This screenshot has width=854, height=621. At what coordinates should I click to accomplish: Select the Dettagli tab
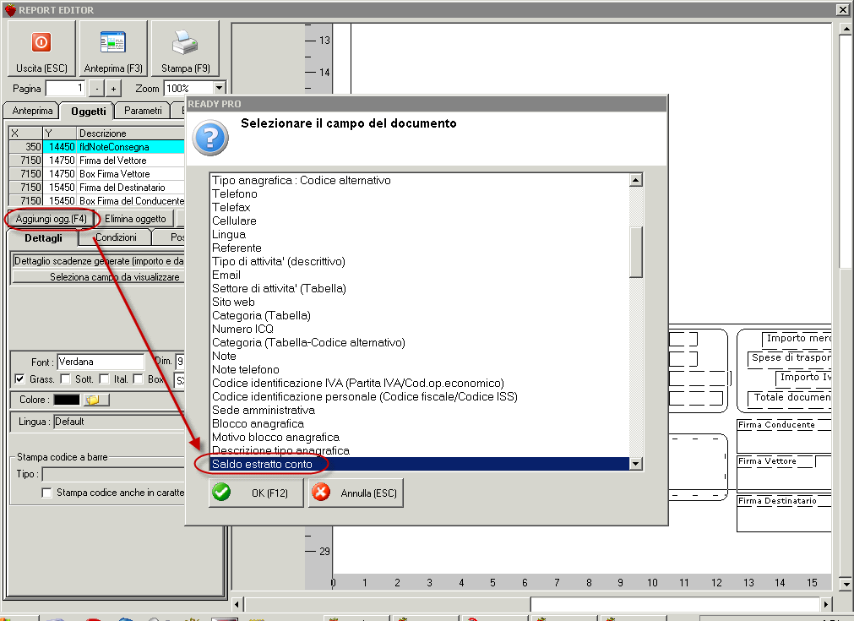point(43,238)
